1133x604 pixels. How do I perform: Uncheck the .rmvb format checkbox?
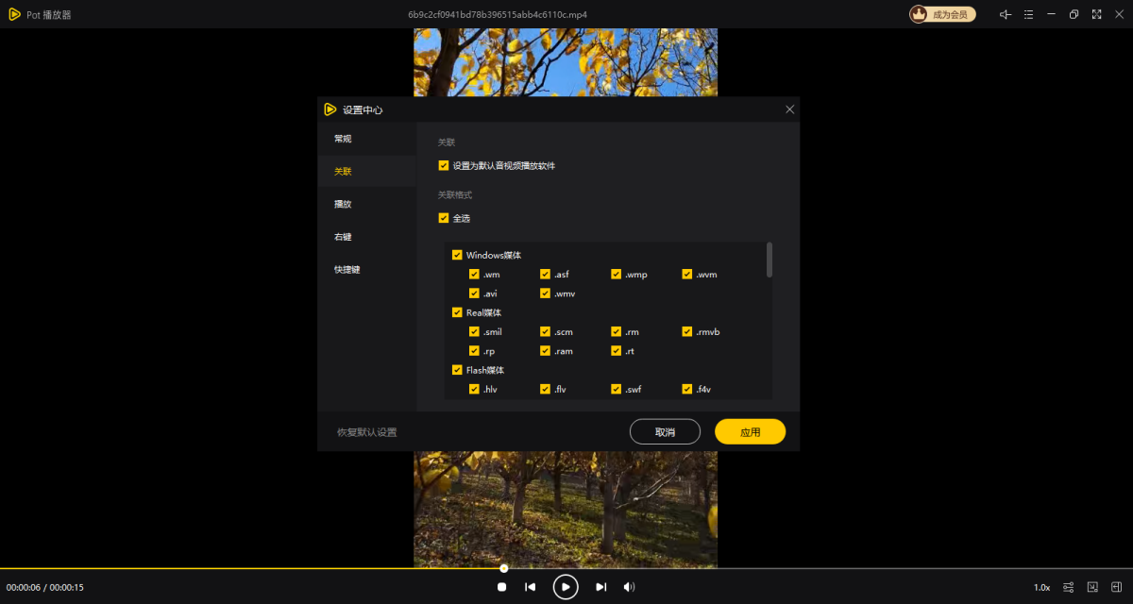687,332
